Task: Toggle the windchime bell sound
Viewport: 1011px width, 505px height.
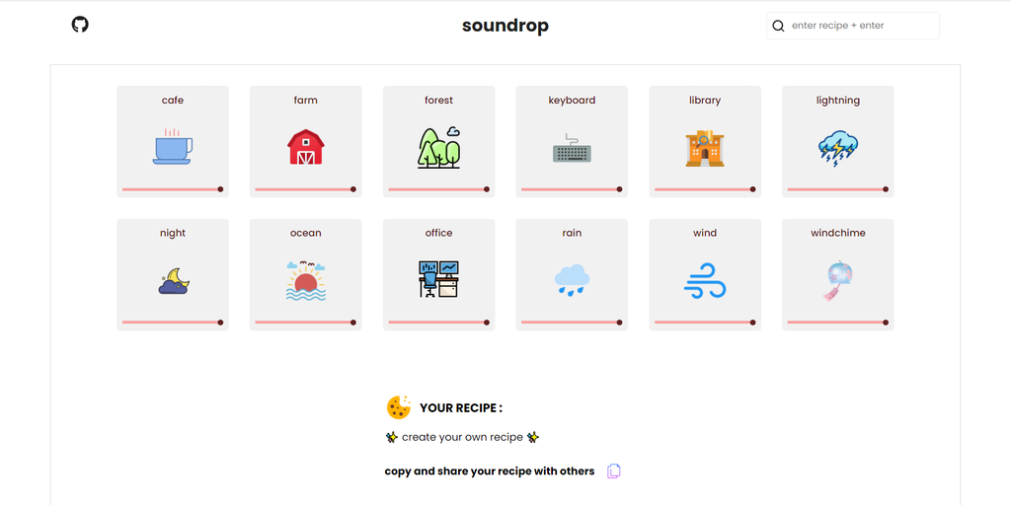Action: pyautogui.click(x=837, y=280)
